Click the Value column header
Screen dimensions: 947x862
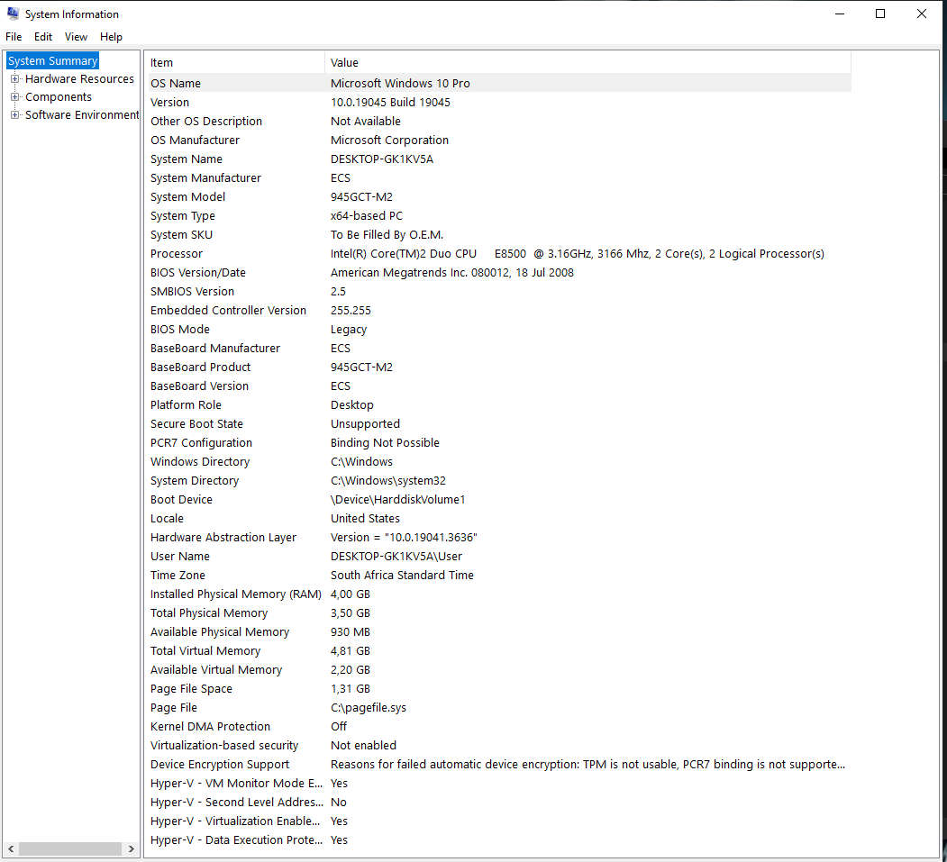[586, 62]
